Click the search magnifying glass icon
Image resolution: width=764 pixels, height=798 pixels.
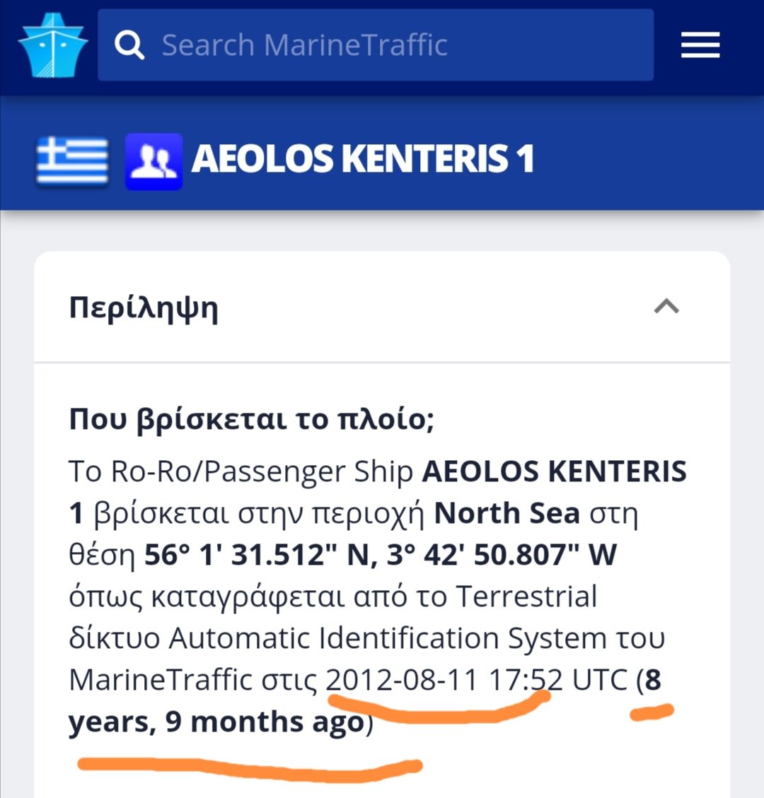129,46
